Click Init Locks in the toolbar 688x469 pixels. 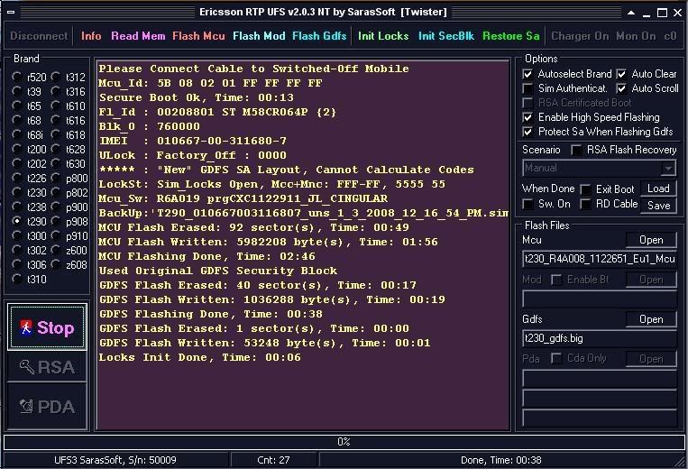tap(383, 36)
